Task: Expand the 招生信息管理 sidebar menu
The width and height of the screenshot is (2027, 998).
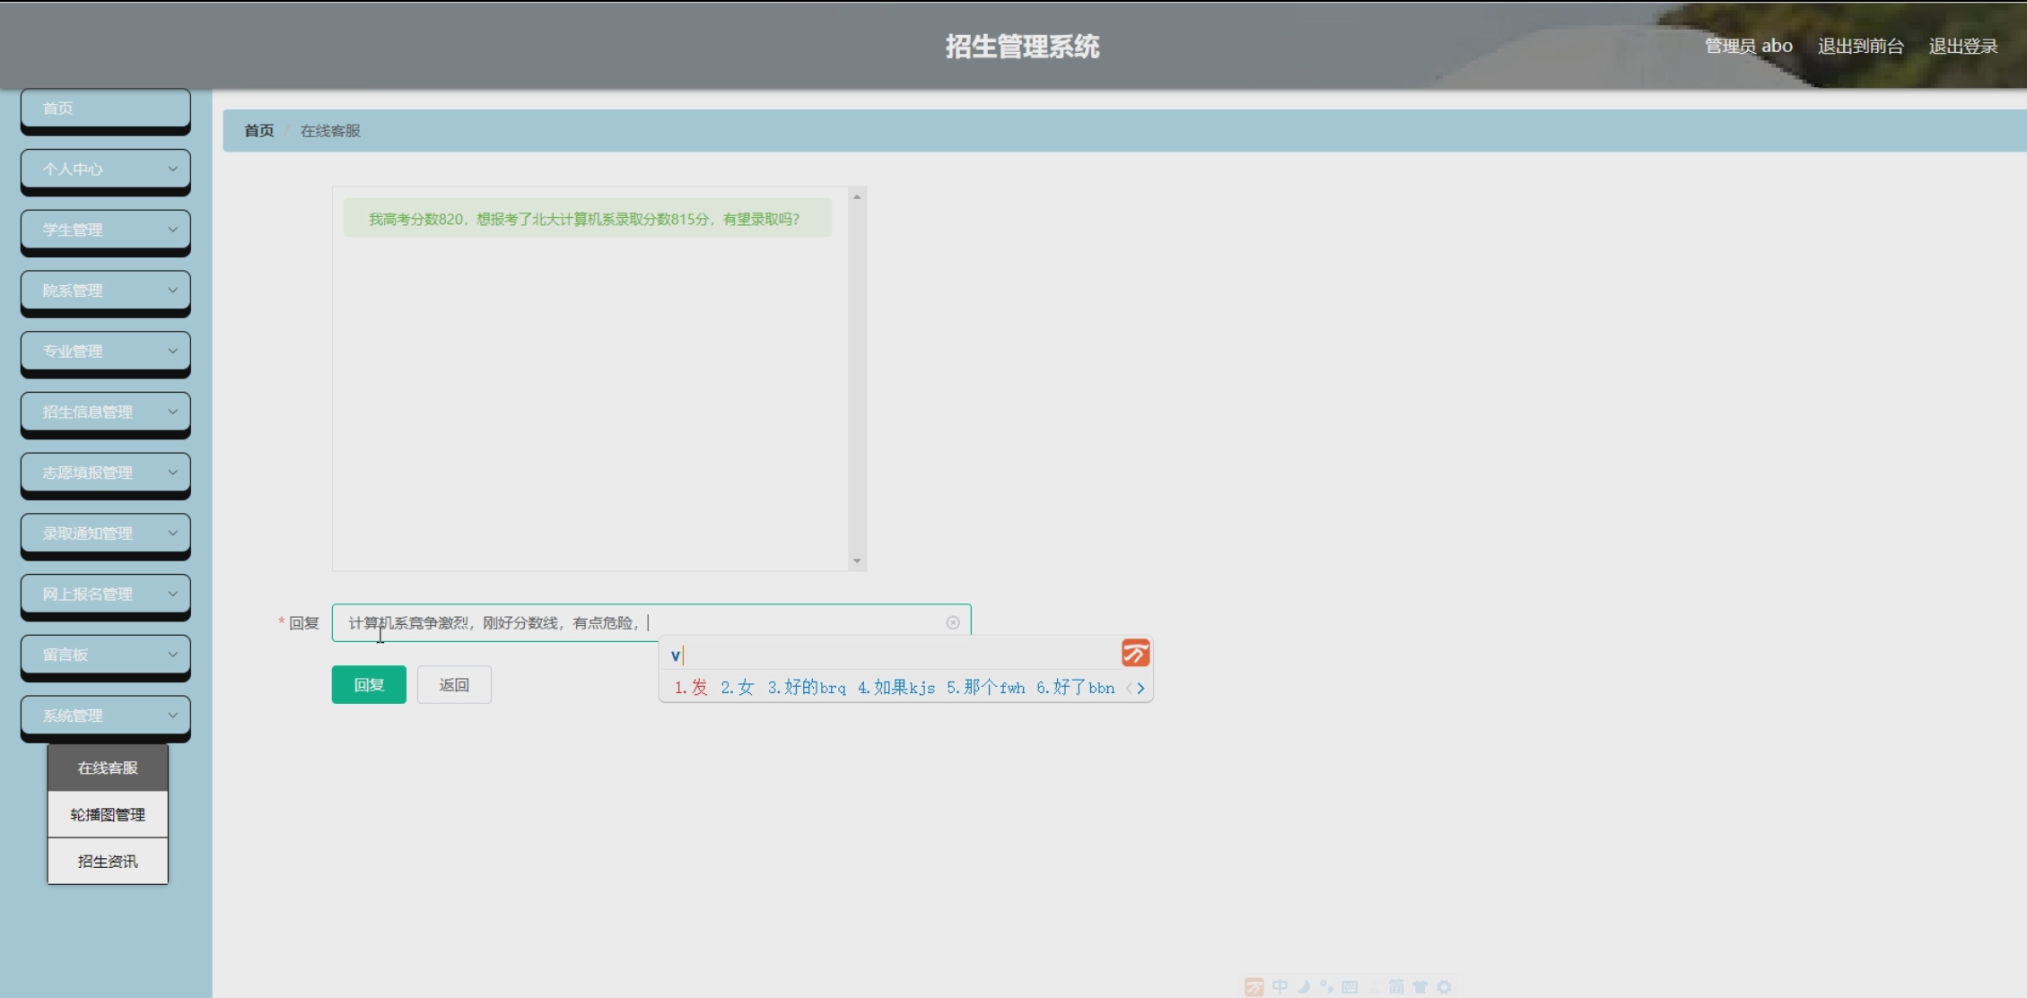Action: point(106,412)
